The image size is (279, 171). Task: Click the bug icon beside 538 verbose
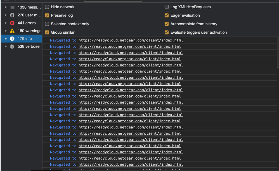(x=12, y=46)
